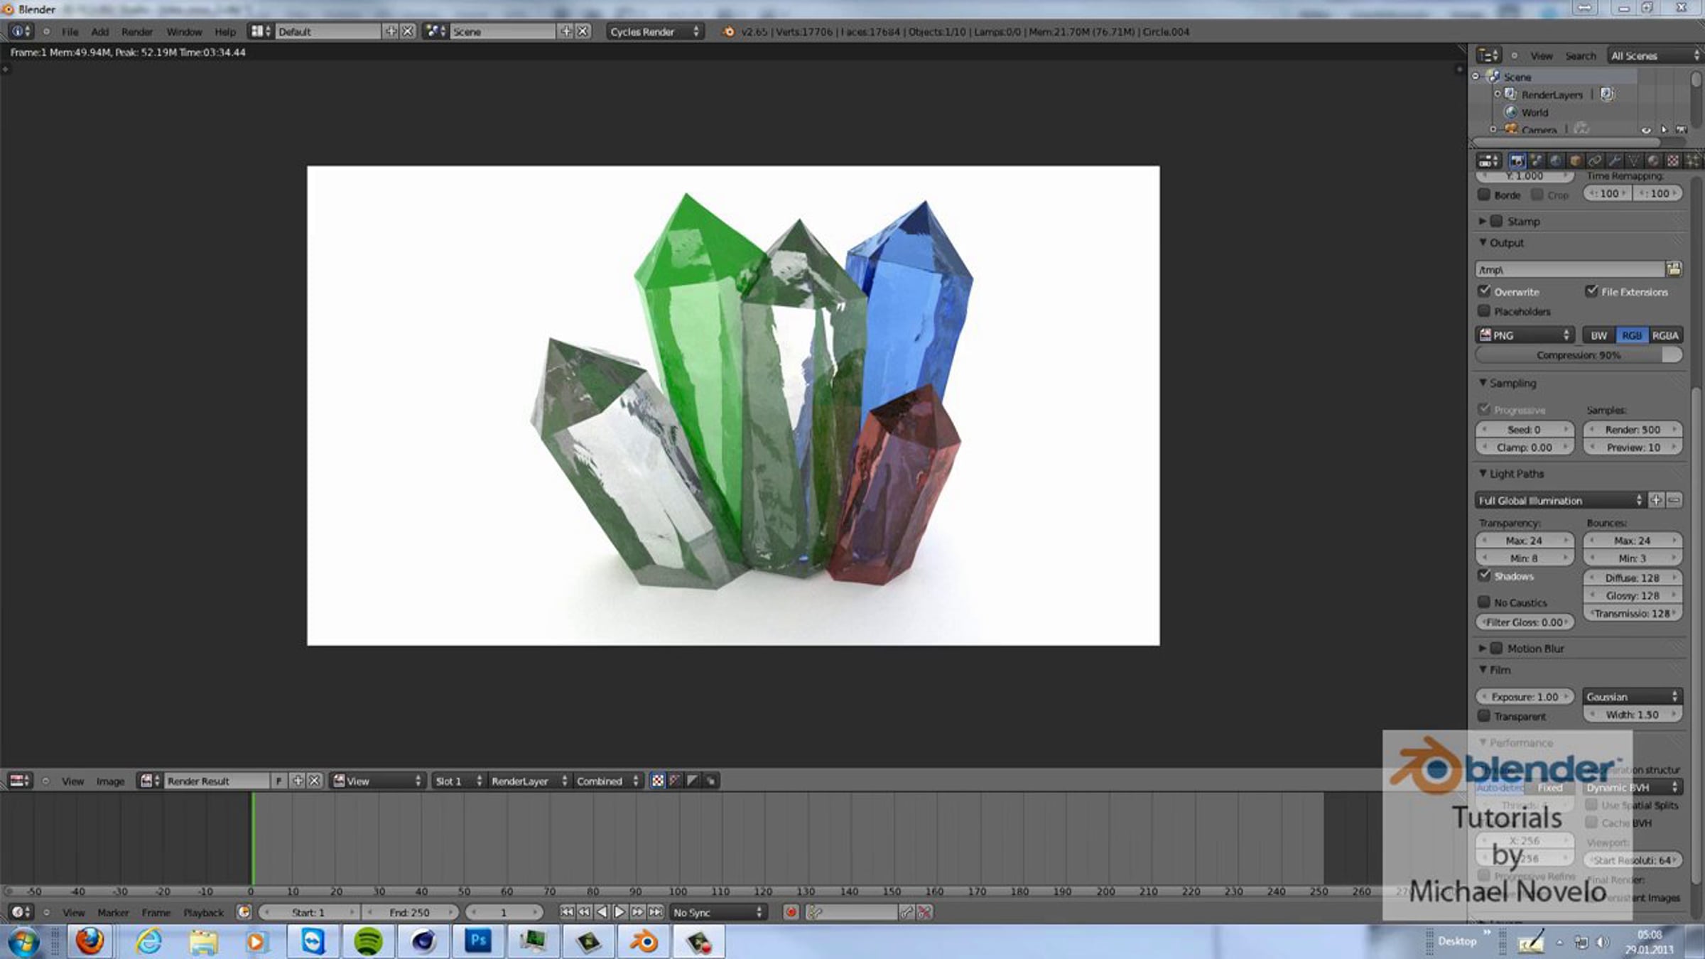Toggle the File Extensions checkbox
This screenshot has height=959, width=1705.
[1591, 291]
